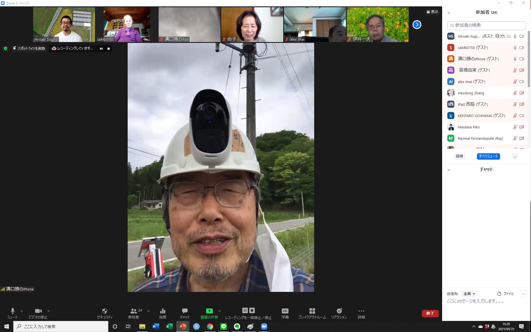Open audio options arrow next to Mute
Viewport: 531px width, 332px height.
[22, 311]
